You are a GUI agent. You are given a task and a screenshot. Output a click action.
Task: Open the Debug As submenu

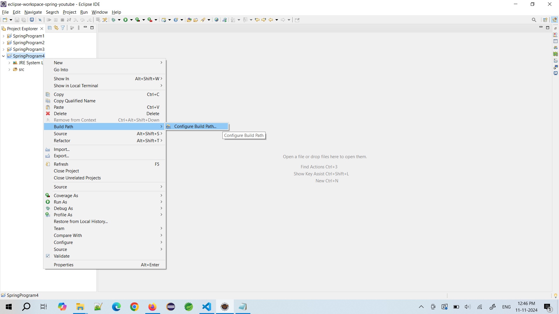[x=105, y=208]
